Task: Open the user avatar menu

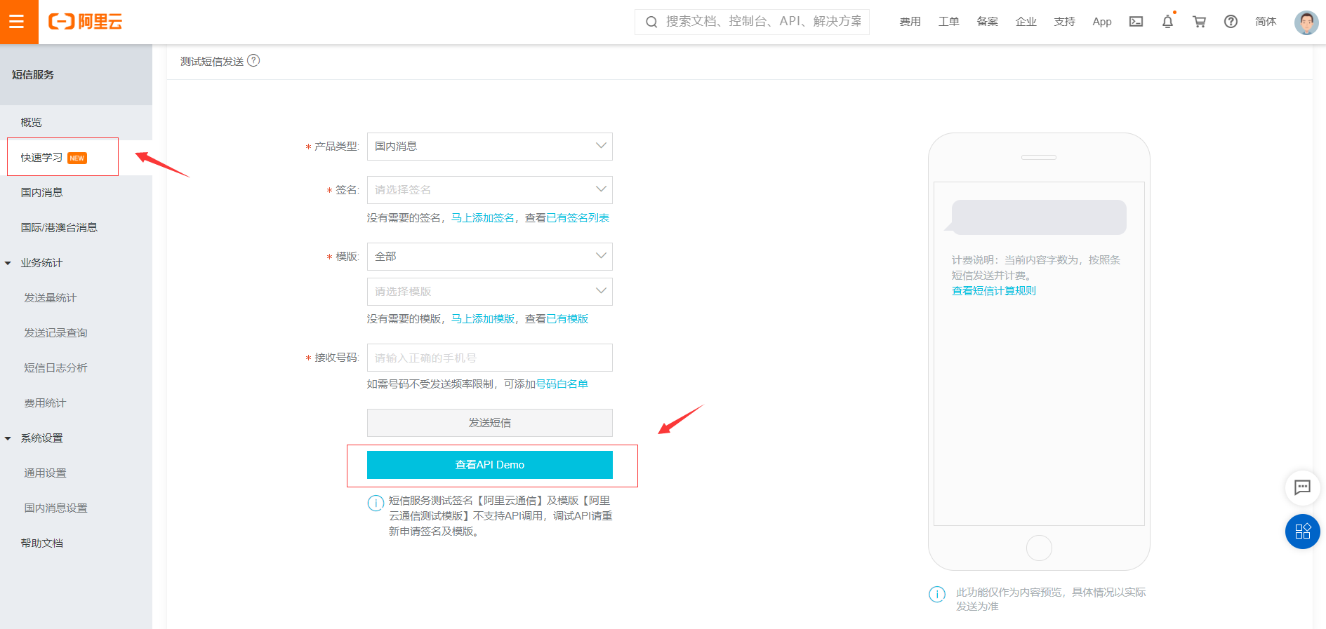Action: (1306, 22)
